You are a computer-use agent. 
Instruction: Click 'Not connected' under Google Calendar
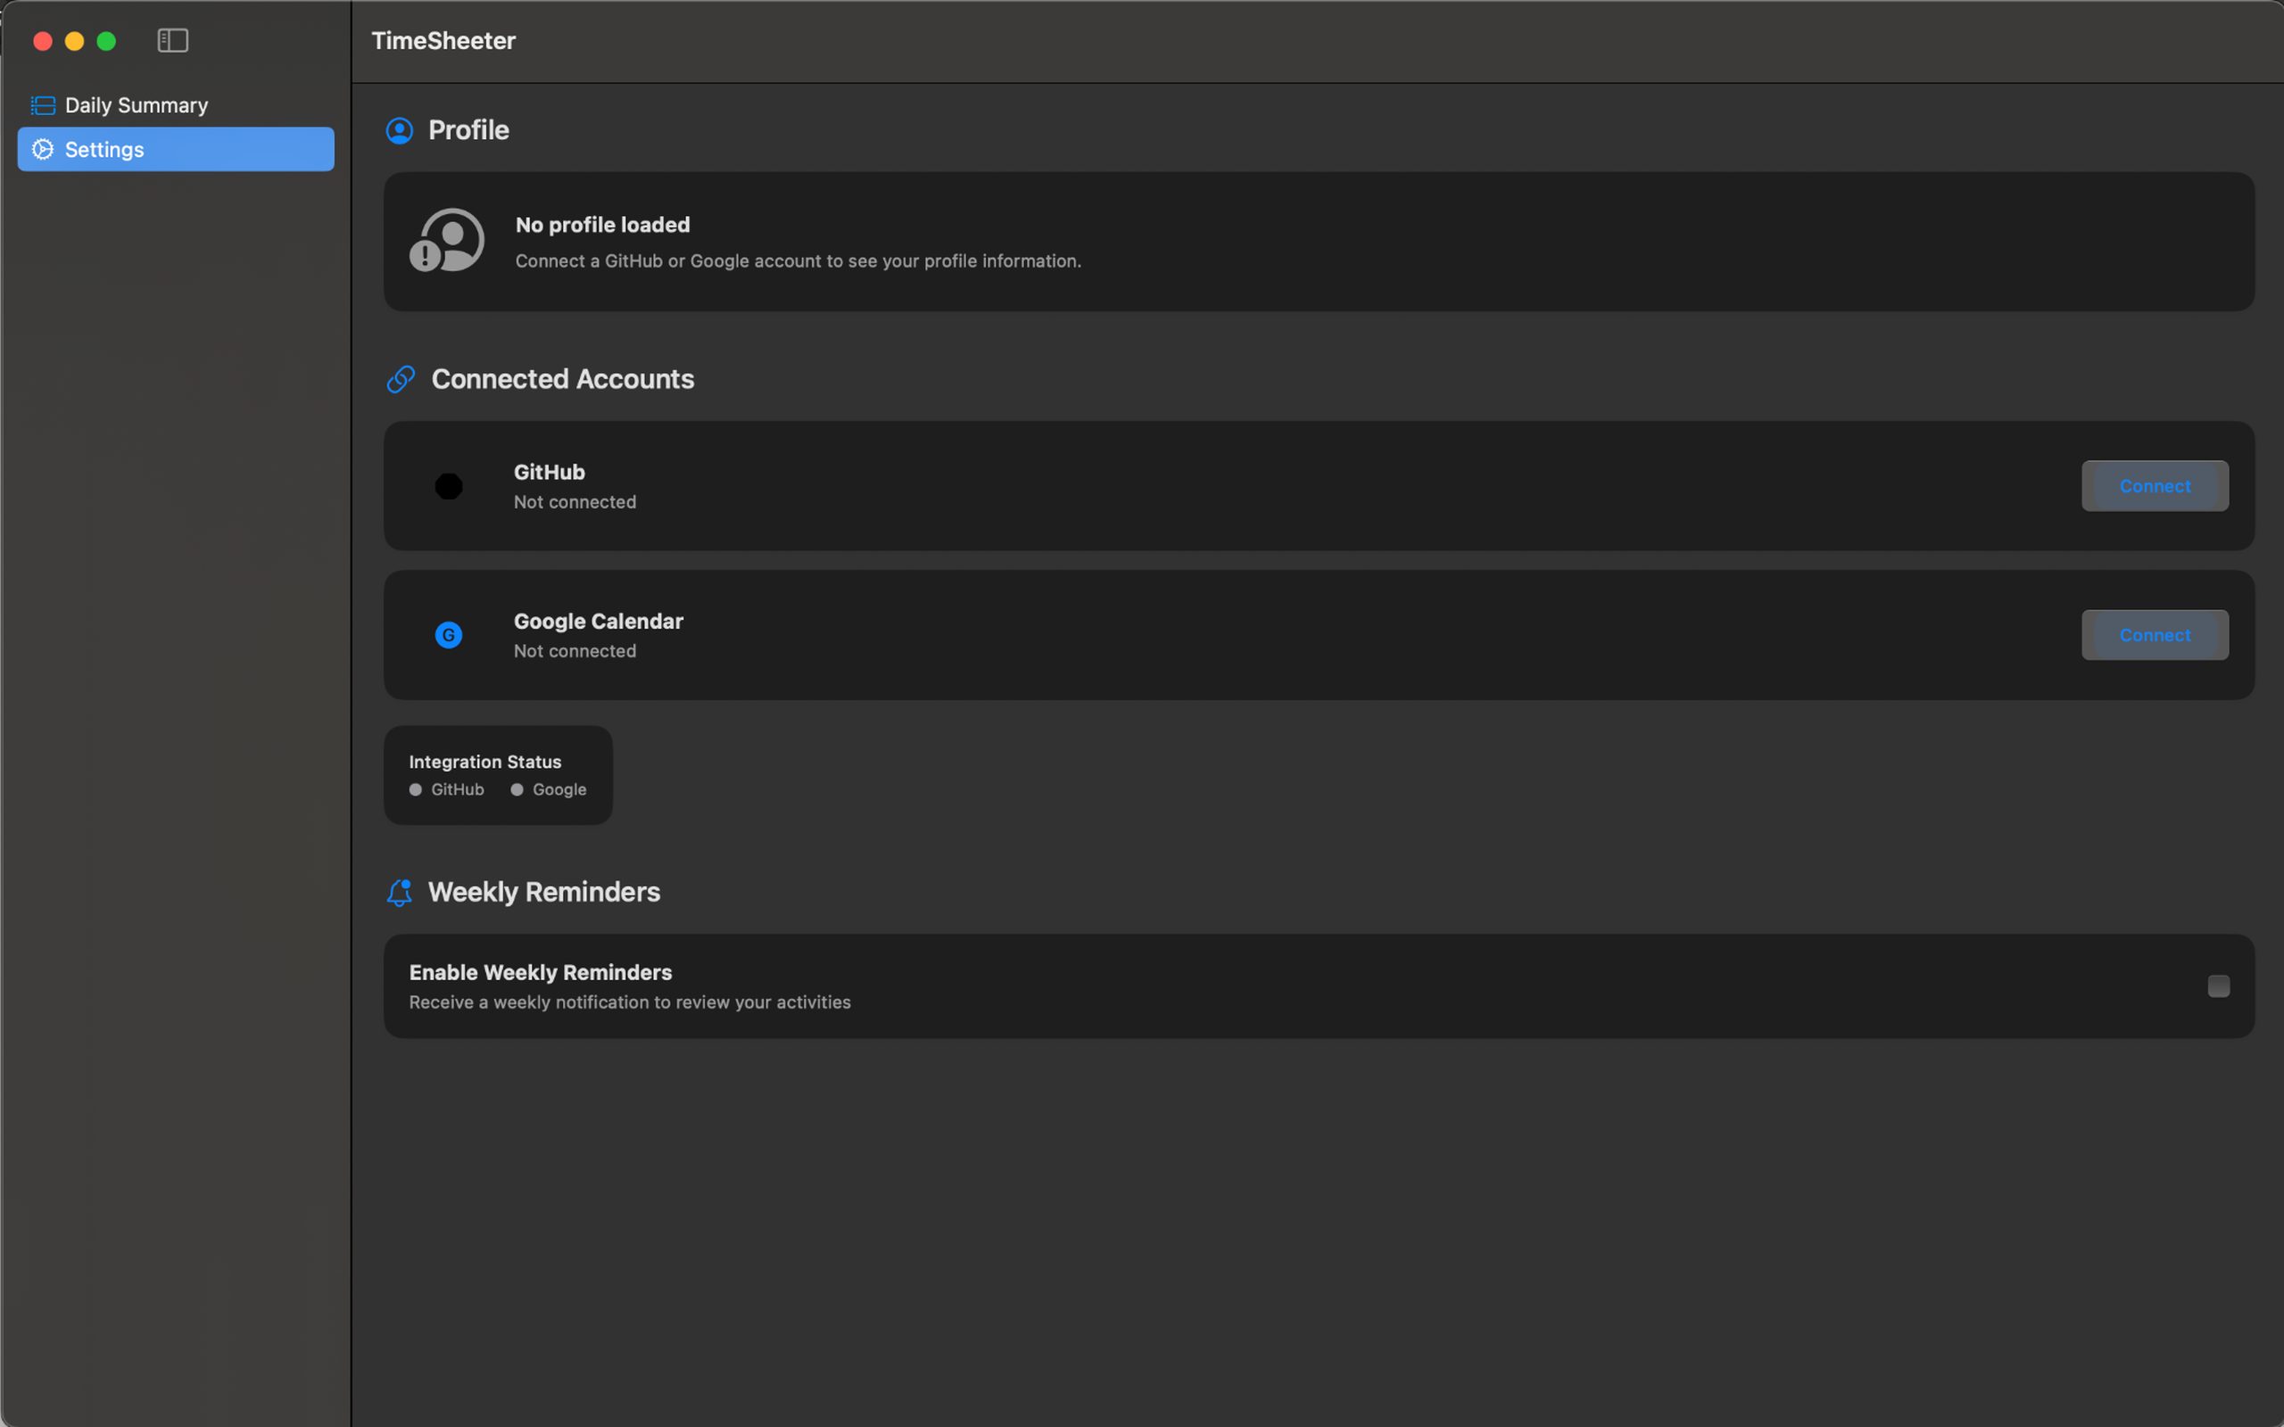coord(575,651)
